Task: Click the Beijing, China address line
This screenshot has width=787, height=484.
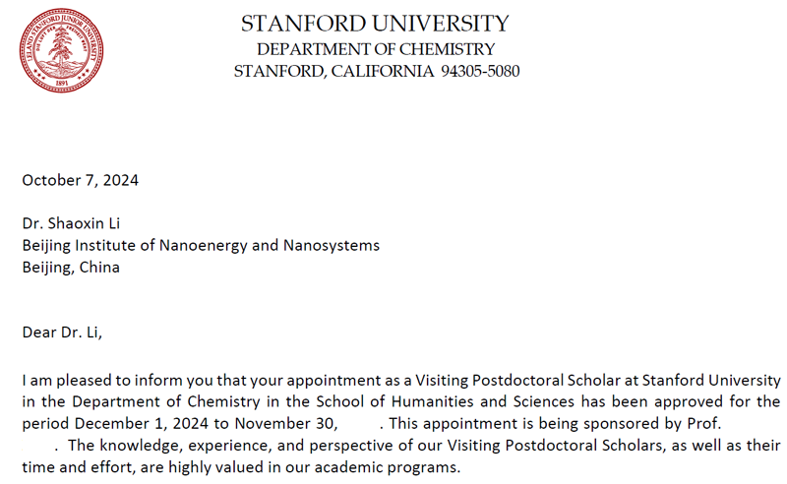Action: click(71, 267)
